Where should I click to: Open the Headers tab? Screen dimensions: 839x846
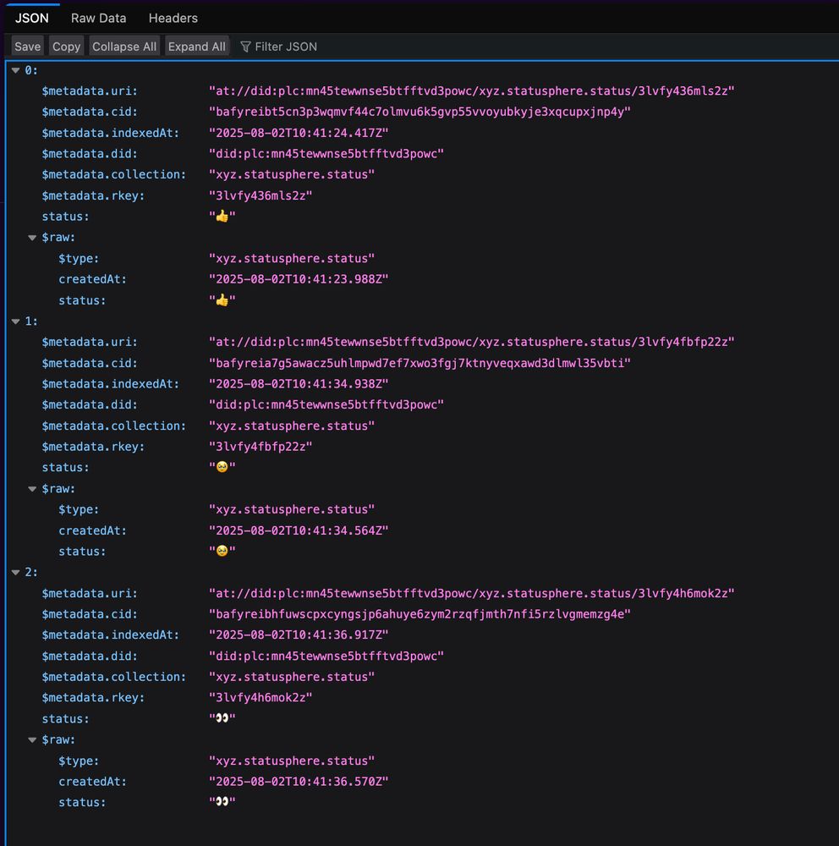click(x=173, y=19)
